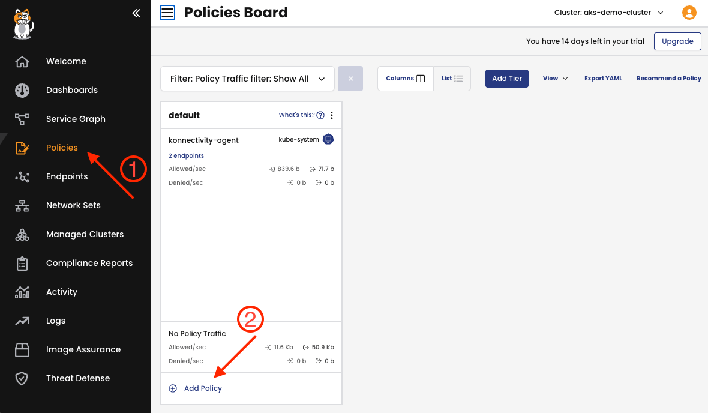This screenshot has height=413, width=708.
Task: Click the plus icon beside Add Policy
Action: click(x=173, y=388)
